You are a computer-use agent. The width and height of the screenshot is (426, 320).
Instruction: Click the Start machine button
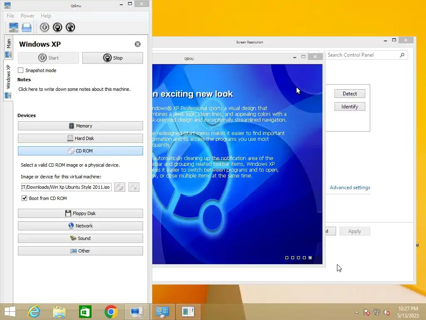pos(48,57)
